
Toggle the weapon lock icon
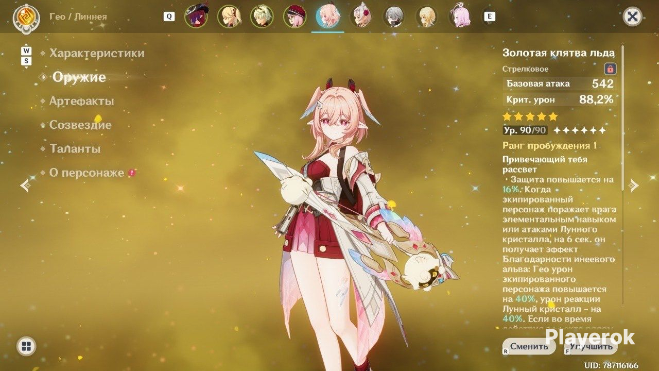(610, 69)
